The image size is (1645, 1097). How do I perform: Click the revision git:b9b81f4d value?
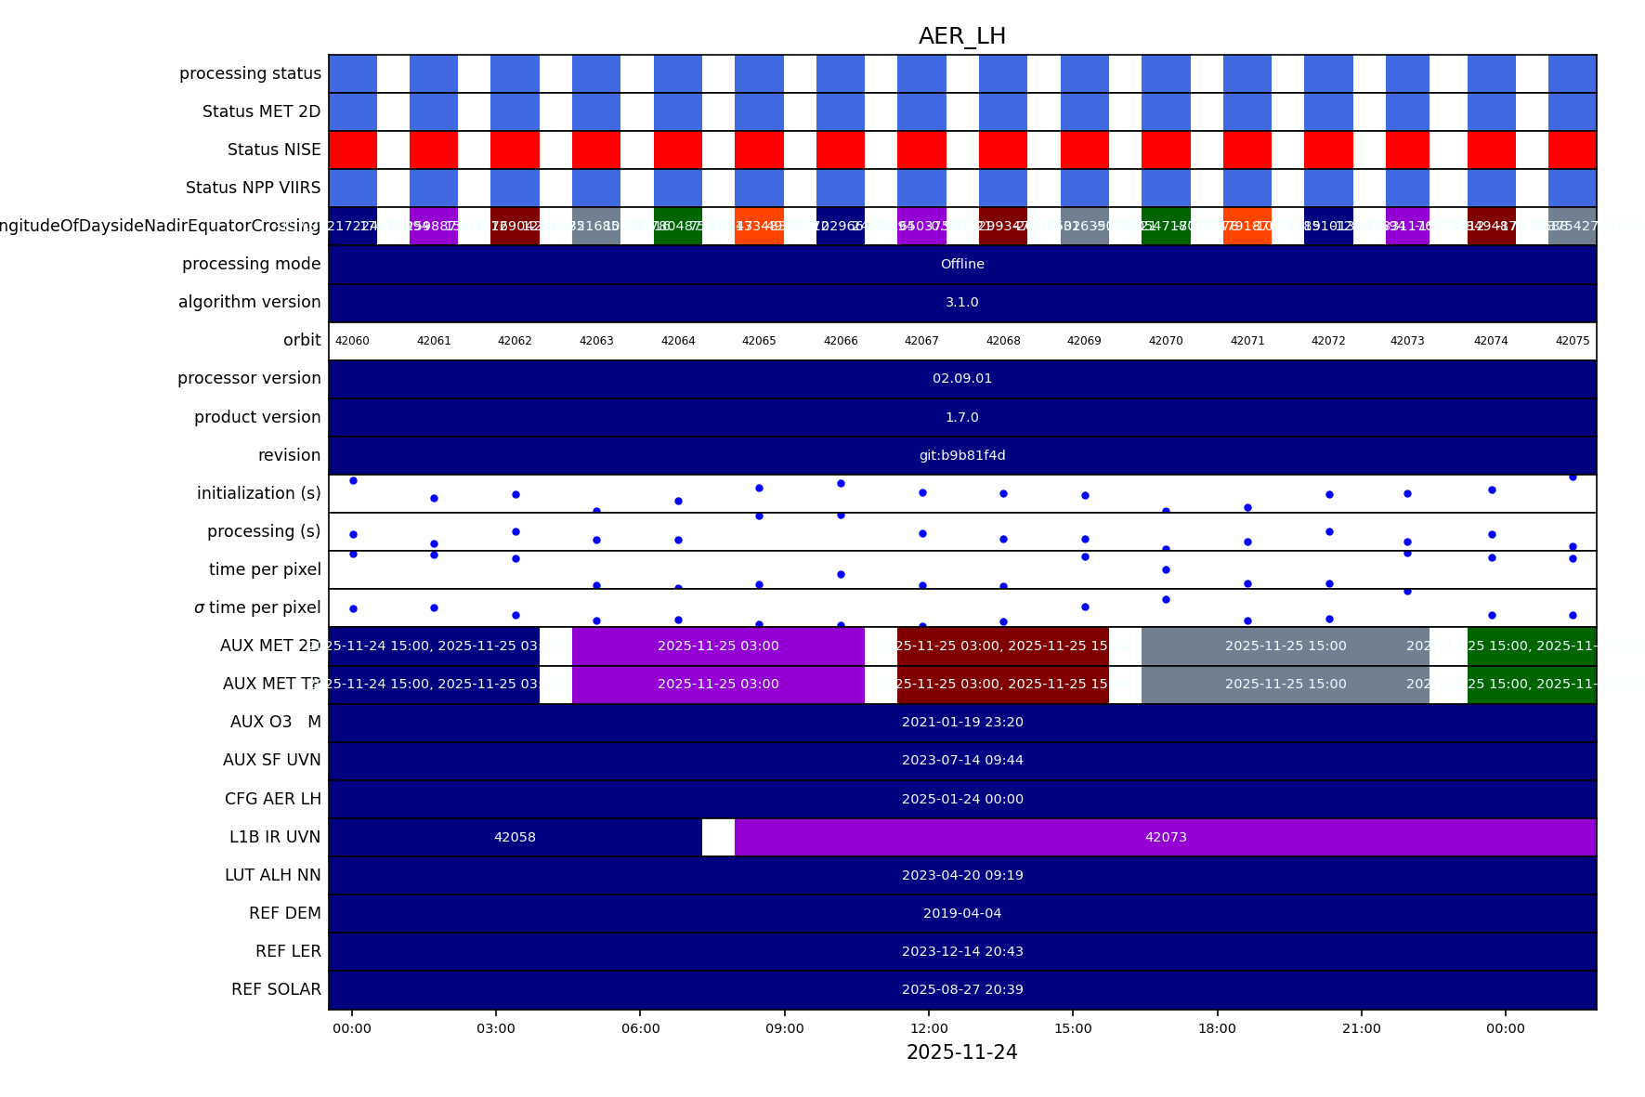tap(961, 455)
